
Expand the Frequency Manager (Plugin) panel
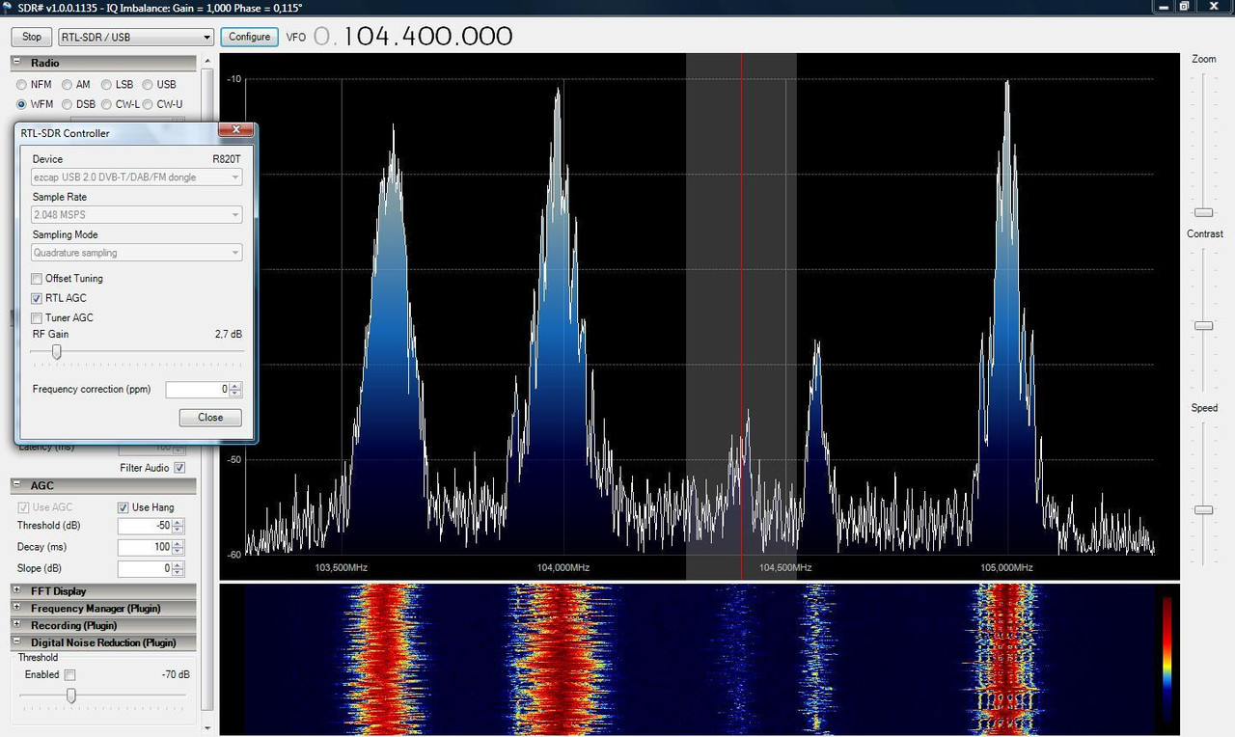coord(16,608)
